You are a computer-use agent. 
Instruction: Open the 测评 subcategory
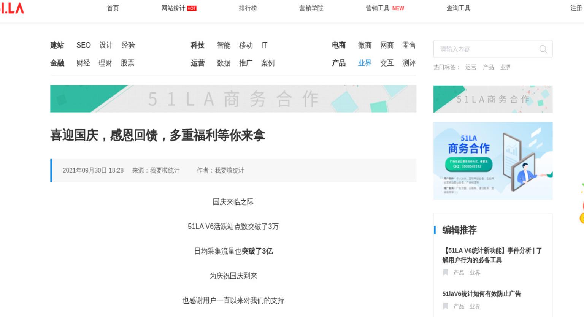pyautogui.click(x=409, y=63)
